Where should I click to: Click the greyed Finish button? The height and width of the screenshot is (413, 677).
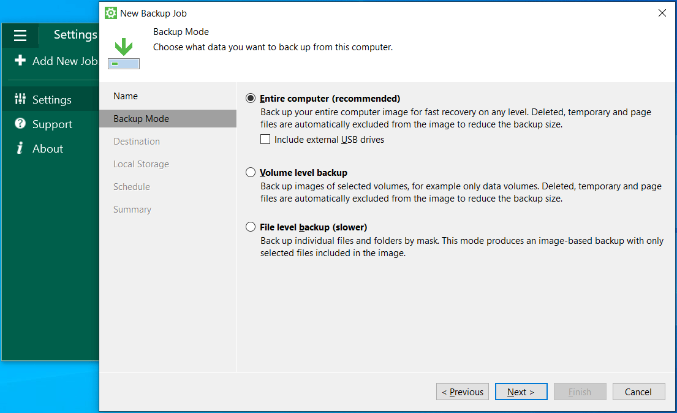coord(580,392)
